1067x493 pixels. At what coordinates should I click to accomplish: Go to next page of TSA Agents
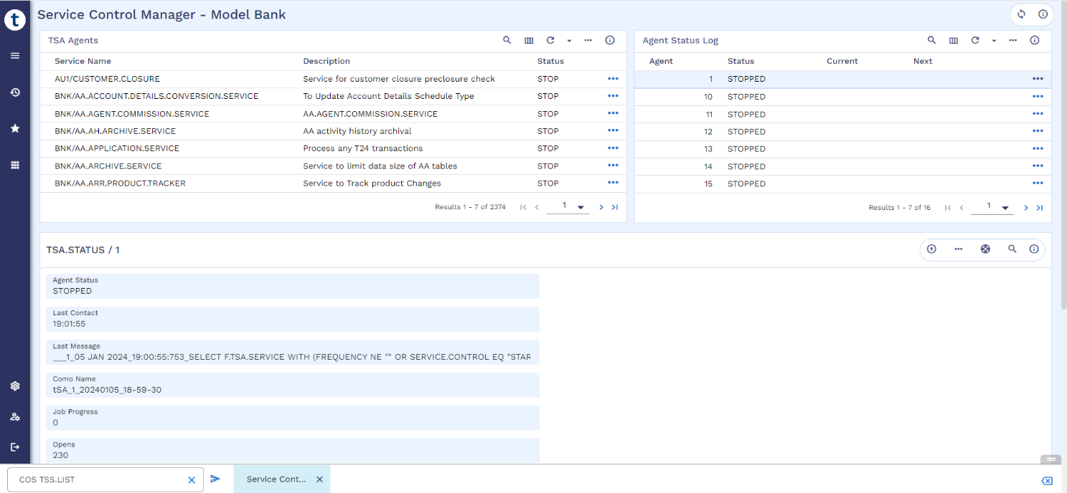tap(601, 208)
